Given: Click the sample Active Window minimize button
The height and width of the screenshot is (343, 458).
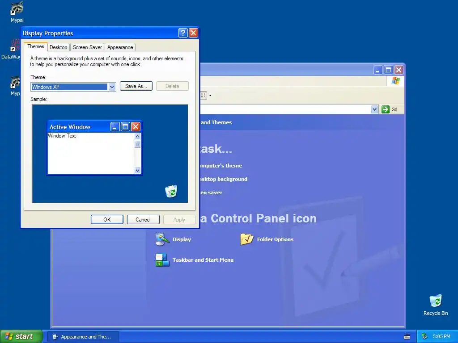Looking at the screenshot, I should (115, 126).
